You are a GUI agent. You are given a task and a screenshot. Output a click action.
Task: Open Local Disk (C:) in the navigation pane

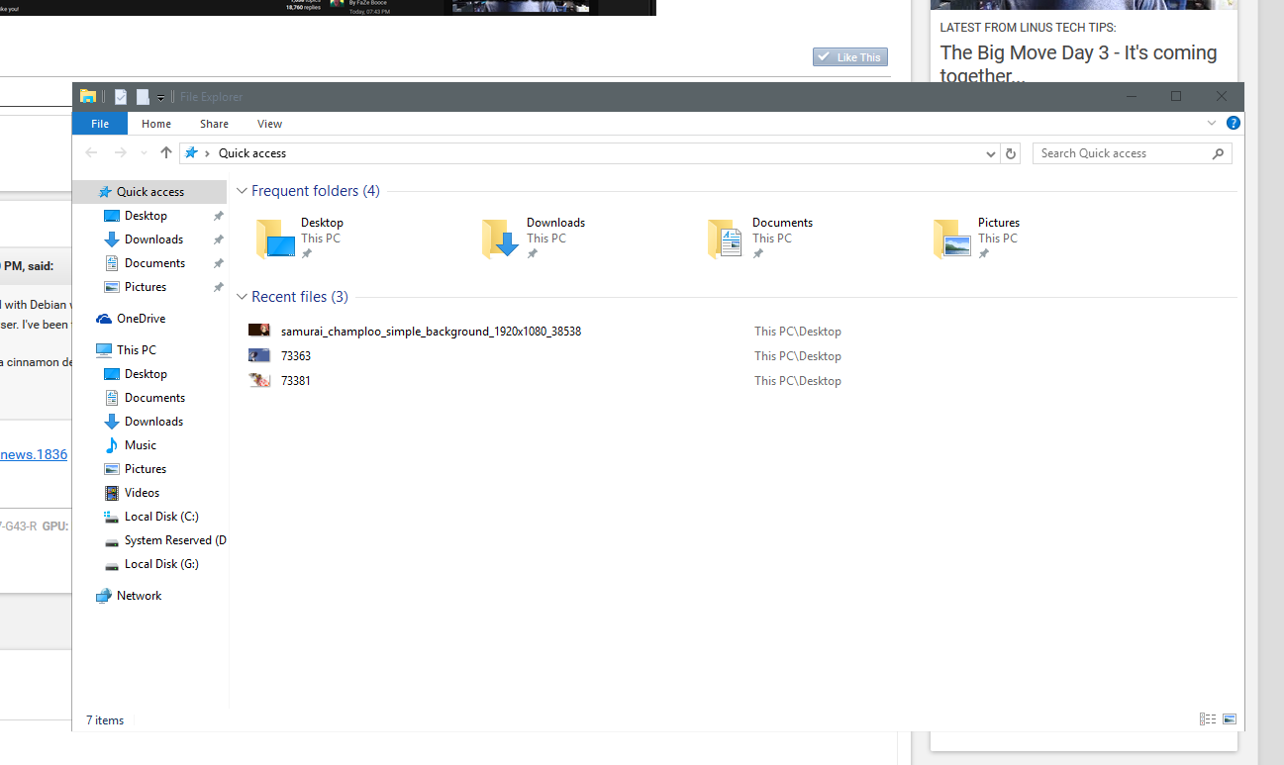tap(161, 517)
